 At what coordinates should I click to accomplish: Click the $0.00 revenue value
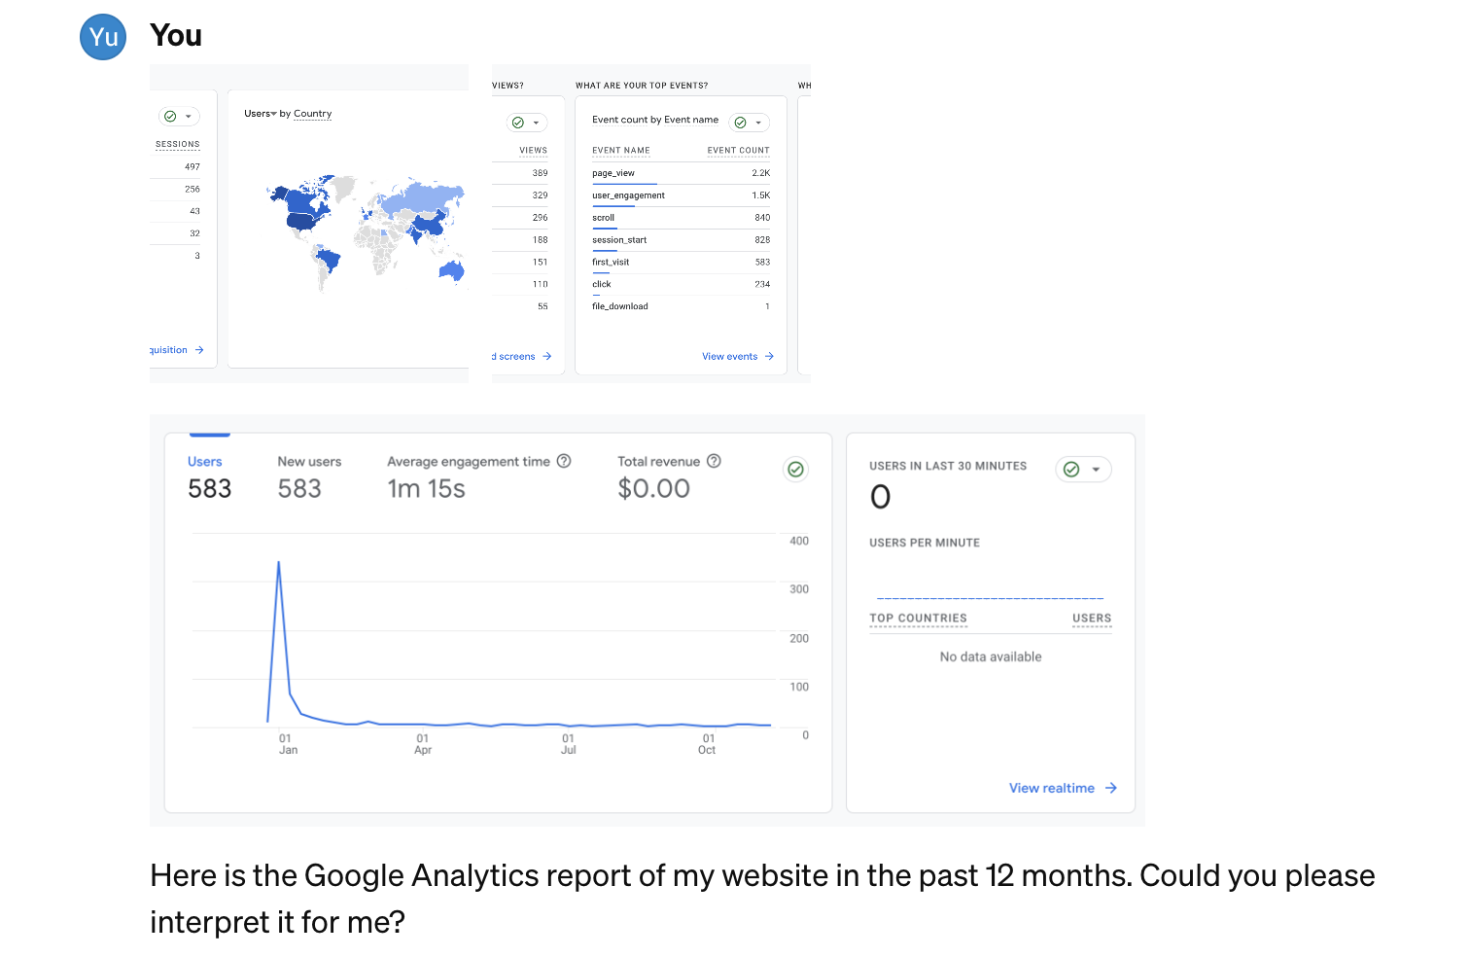tap(653, 488)
